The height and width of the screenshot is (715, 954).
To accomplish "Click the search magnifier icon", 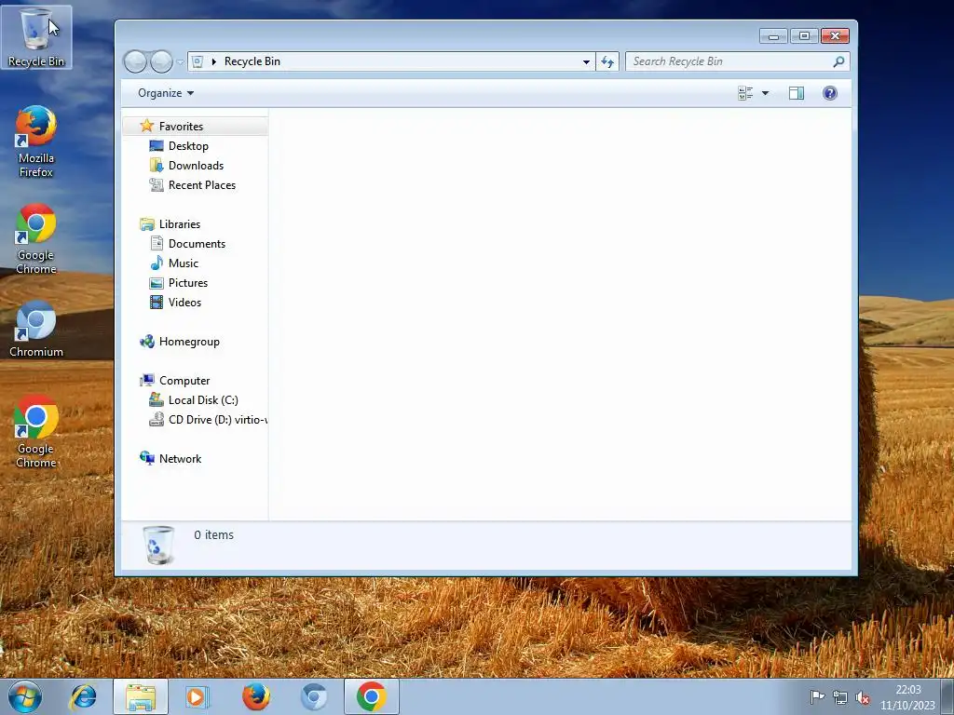I will point(838,61).
